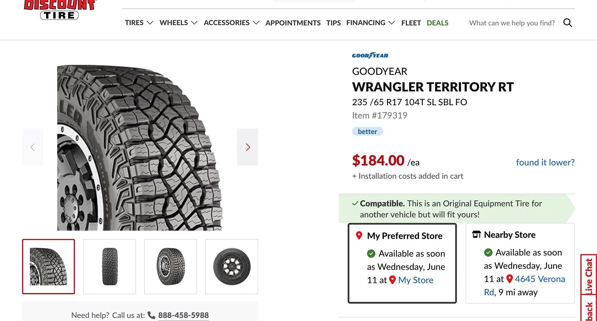Click the map pin beside 4645 Verona Rd
The image size is (597, 321).
point(510,279)
